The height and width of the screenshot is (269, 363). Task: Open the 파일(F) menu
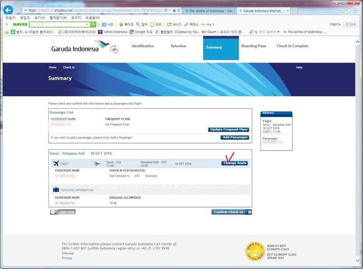pos(10,18)
